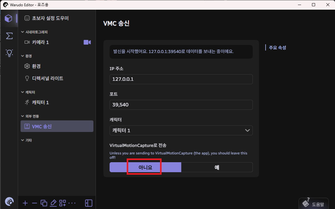
Task: Click the lightbulb icon of 디렉셔널 라이트
Action: tap(27, 78)
